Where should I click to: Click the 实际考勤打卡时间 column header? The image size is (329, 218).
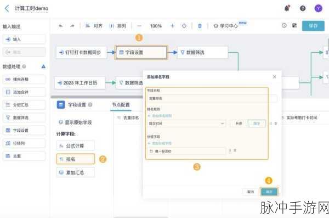[x=299, y=118]
